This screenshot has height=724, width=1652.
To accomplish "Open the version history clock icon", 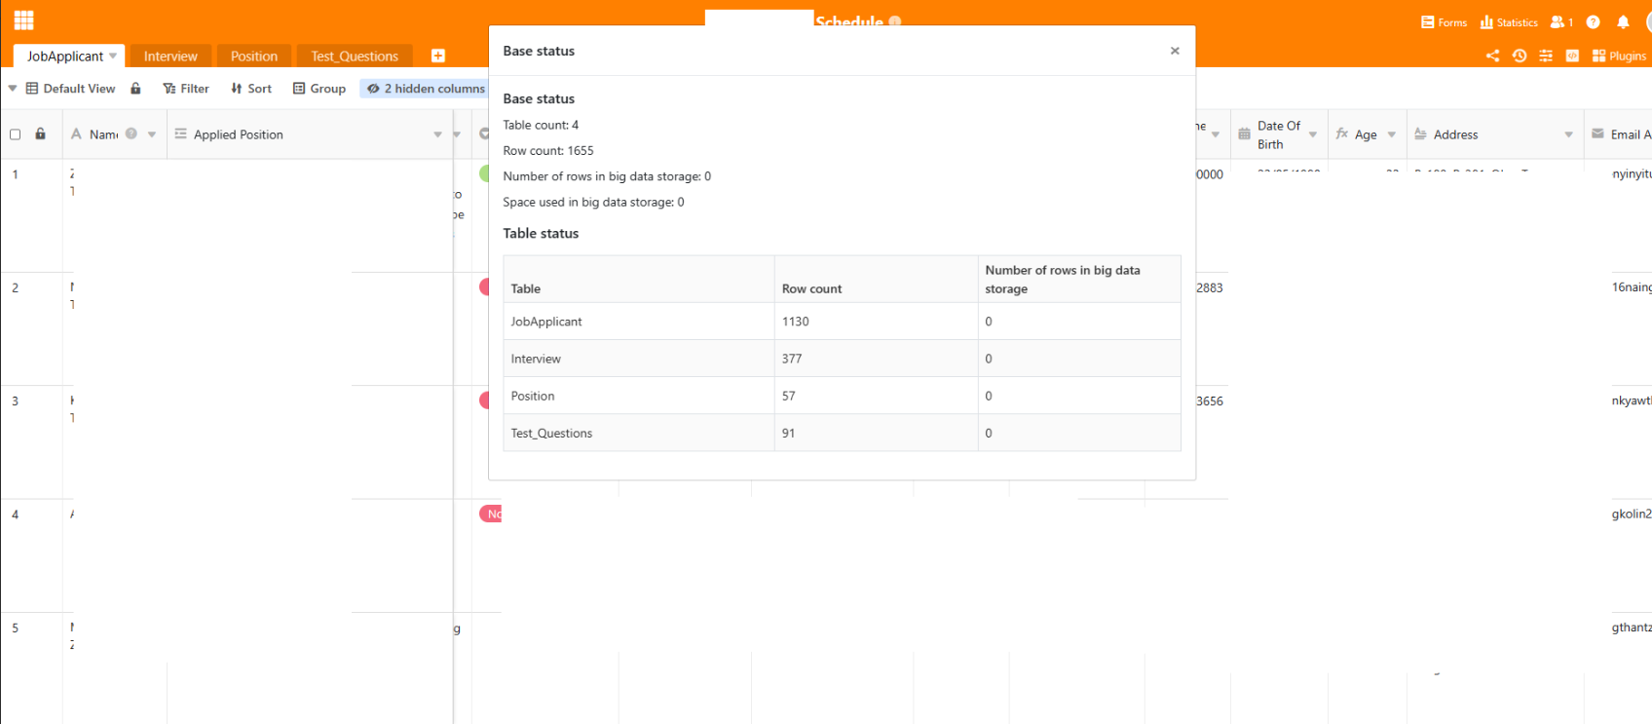I will [1520, 56].
